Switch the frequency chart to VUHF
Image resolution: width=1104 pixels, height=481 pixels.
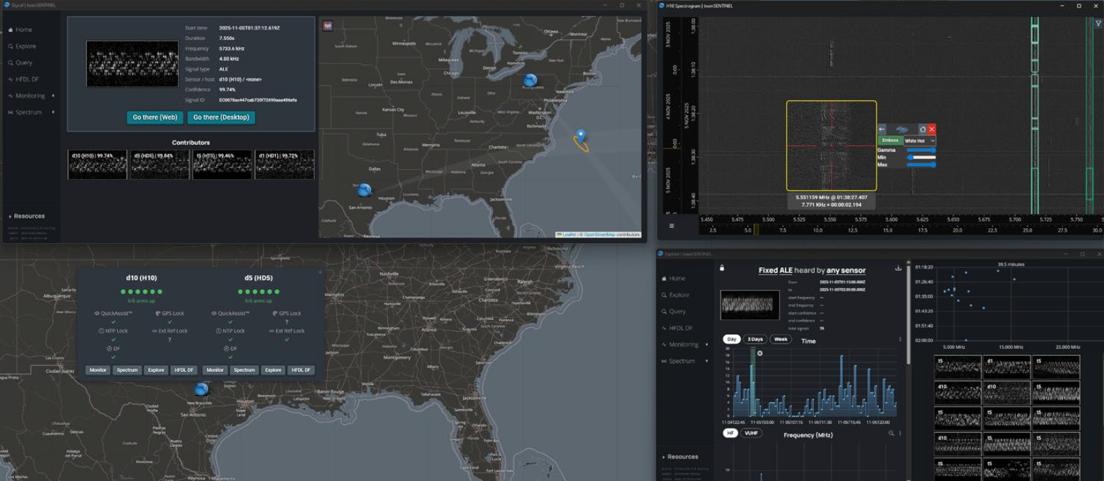point(751,433)
